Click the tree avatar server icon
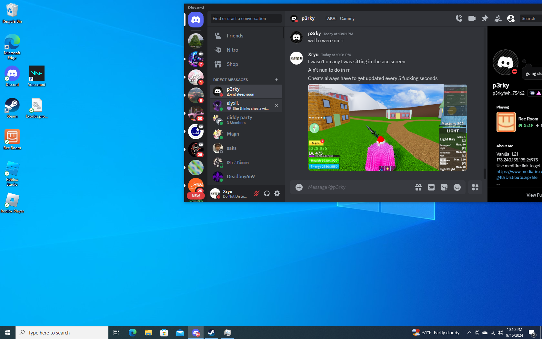This screenshot has width=542, height=339. click(x=196, y=41)
